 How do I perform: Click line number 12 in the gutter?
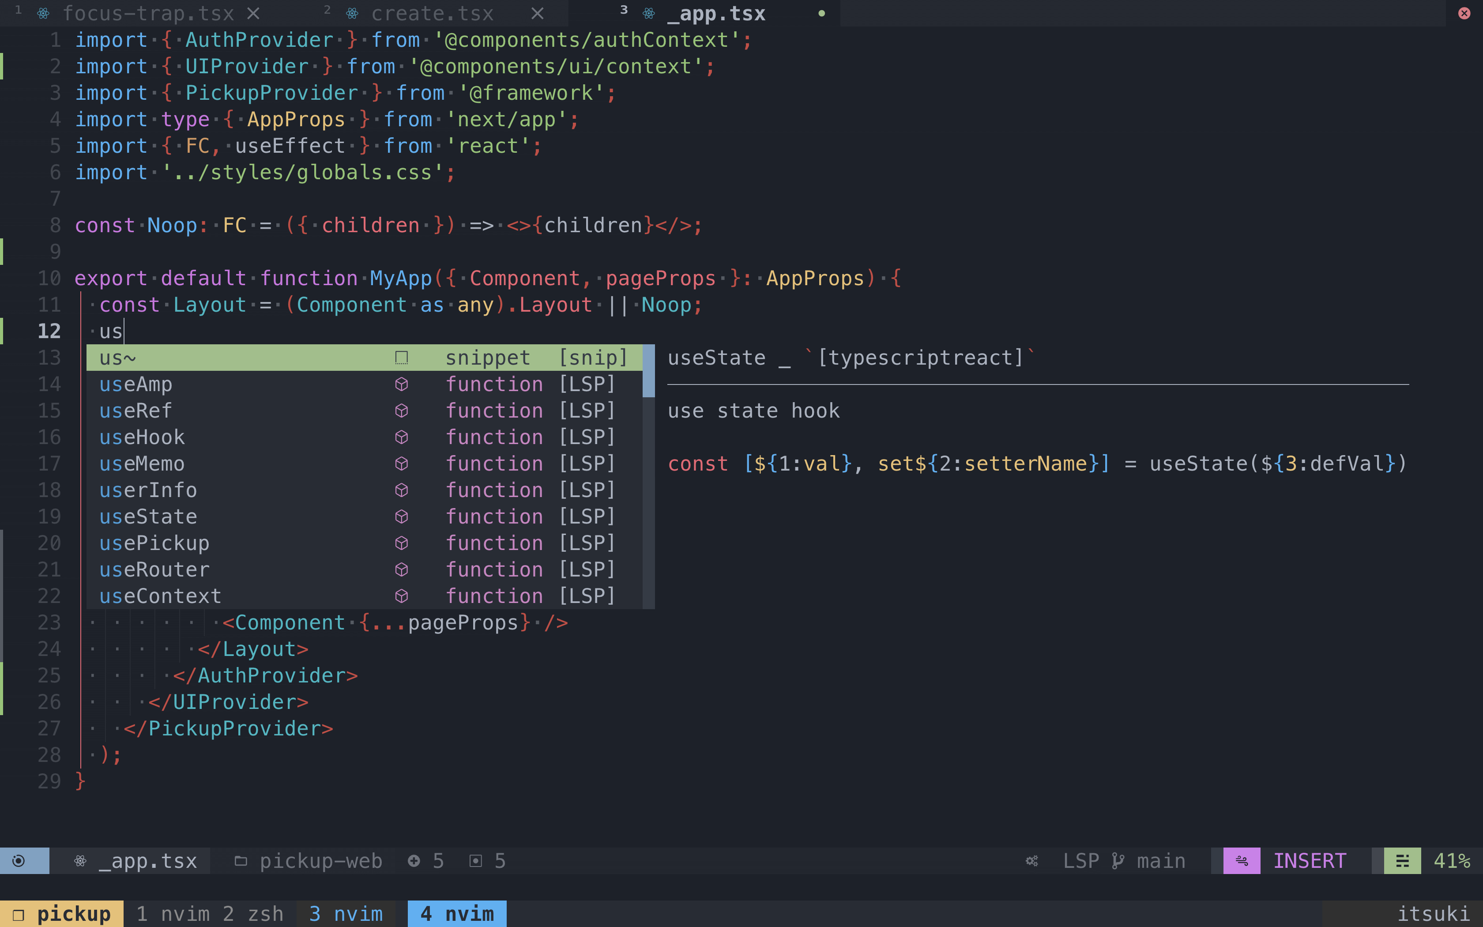point(49,331)
